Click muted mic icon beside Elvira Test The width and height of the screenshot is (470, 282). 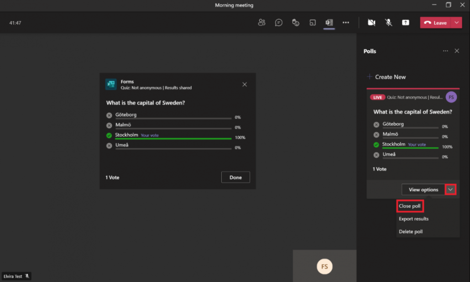point(27,277)
